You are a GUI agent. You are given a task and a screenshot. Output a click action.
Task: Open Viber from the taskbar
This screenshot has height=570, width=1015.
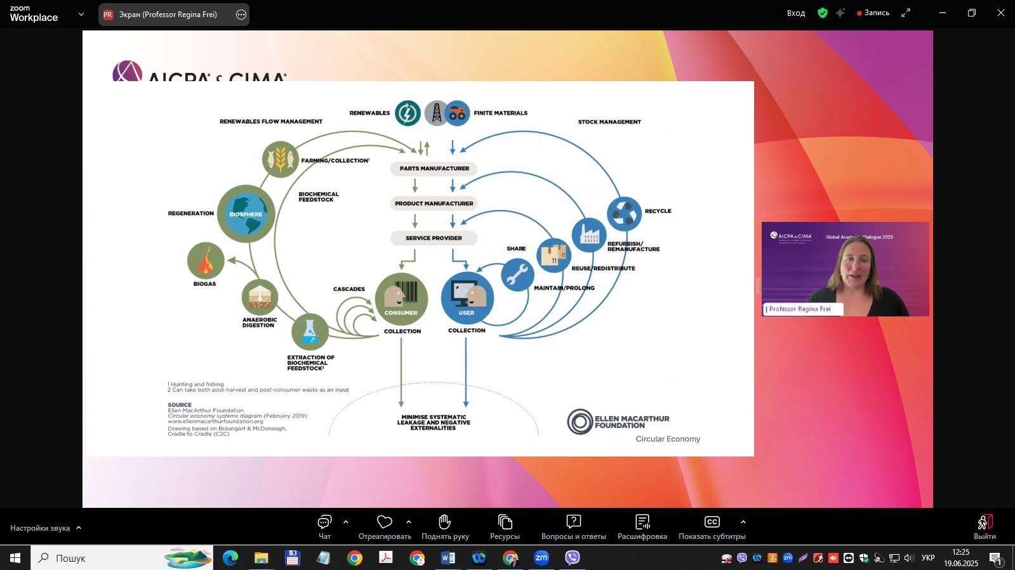point(572,558)
